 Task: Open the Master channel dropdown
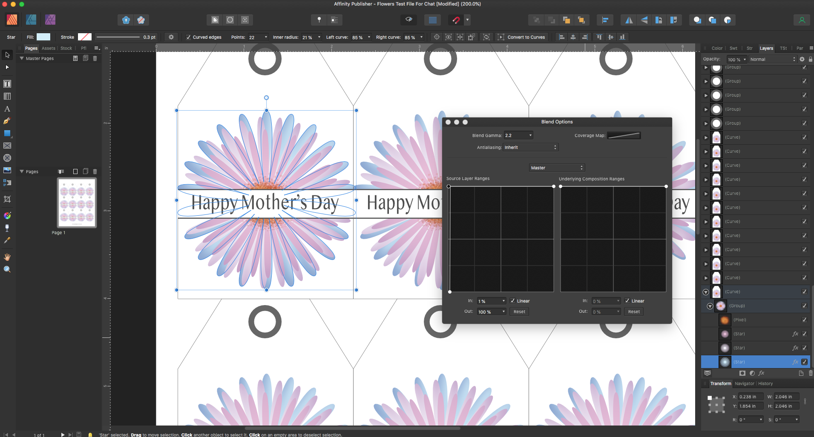tap(557, 168)
